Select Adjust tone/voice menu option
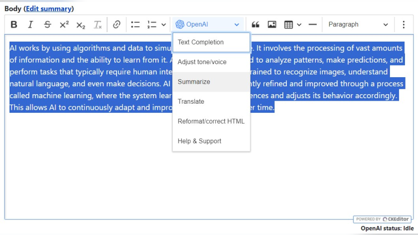The height and width of the screenshot is (235, 418). tap(211, 62)
